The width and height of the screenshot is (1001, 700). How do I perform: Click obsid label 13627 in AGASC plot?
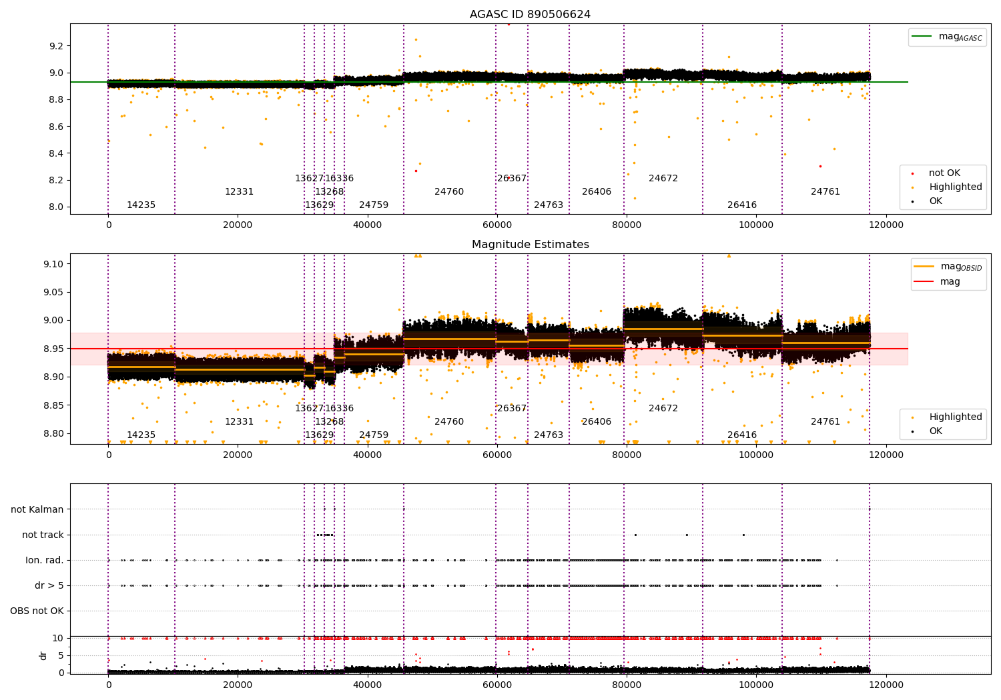pyautogui.click(x=309, y=179)
